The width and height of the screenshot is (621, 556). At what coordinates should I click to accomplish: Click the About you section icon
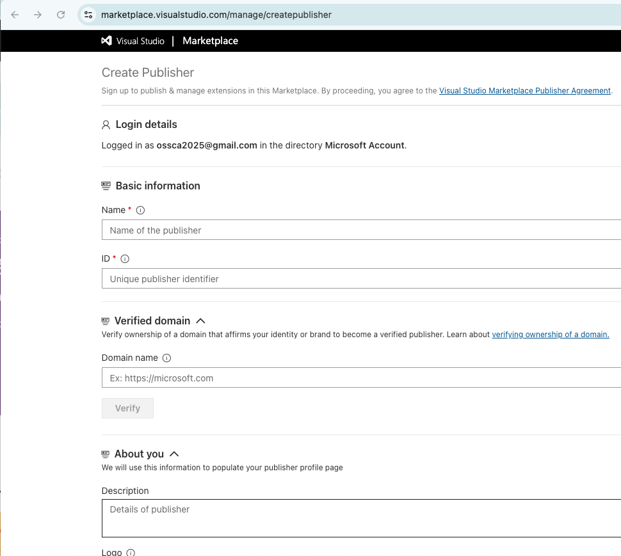(106, 454)
